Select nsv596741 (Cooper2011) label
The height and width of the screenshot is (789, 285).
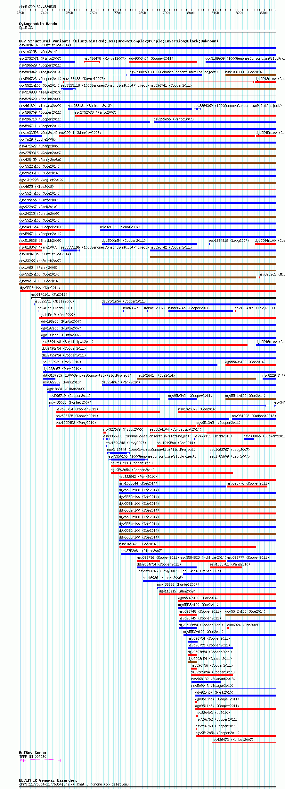tap(171, 85)
